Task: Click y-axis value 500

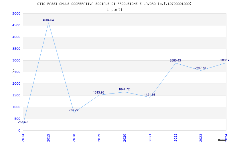Action: (x=17, y=119)
